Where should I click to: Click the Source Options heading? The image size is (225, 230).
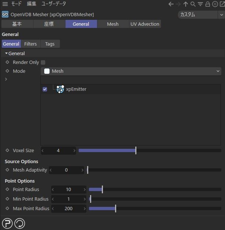coord(21,162)
